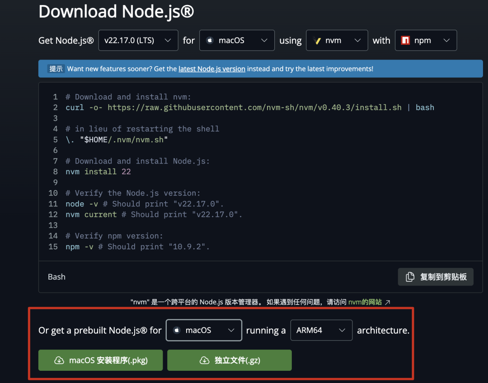Visit the nvm的网站 link
This screenshot has width=488, height=383.
click(x=365, y=302)
